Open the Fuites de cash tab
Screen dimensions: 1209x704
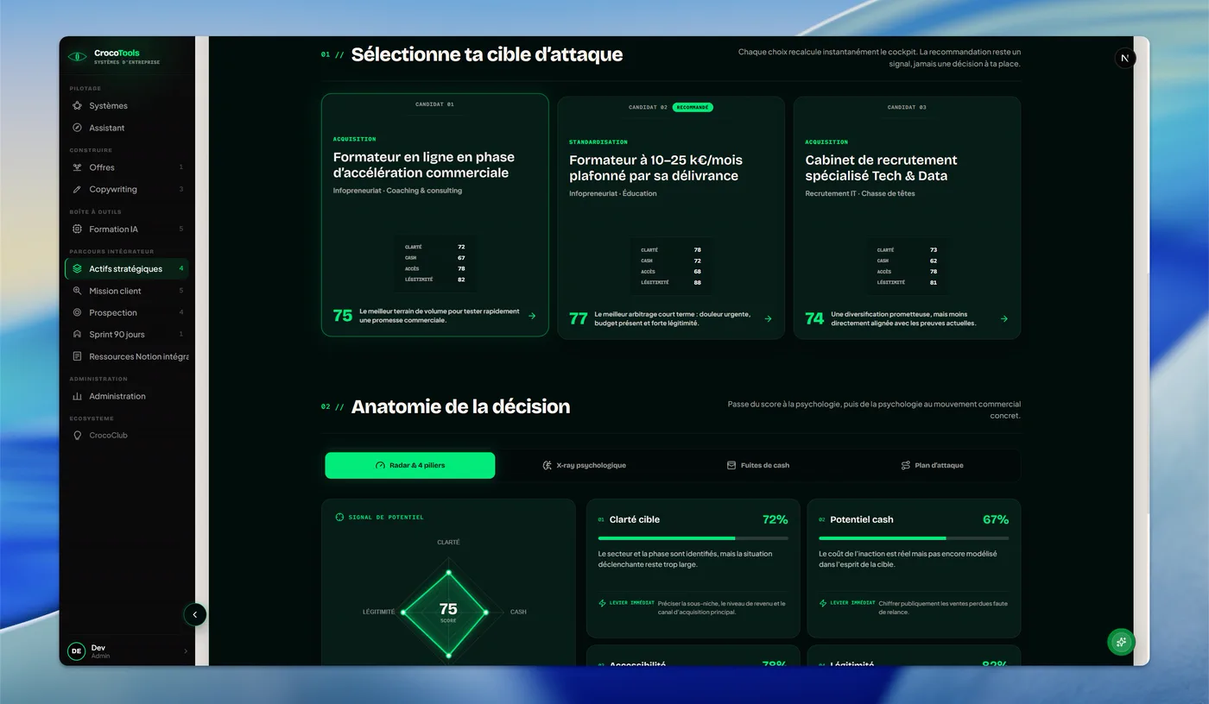[x=757, y=465]
